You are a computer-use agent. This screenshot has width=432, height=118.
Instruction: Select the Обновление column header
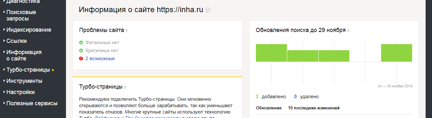pos(269,108)
